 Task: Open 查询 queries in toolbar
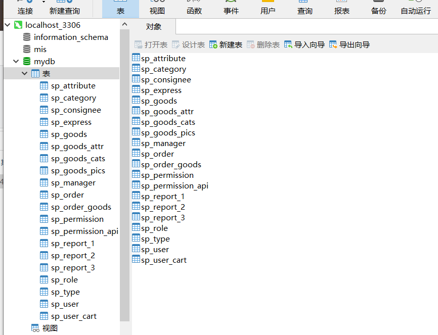(305, 9)
